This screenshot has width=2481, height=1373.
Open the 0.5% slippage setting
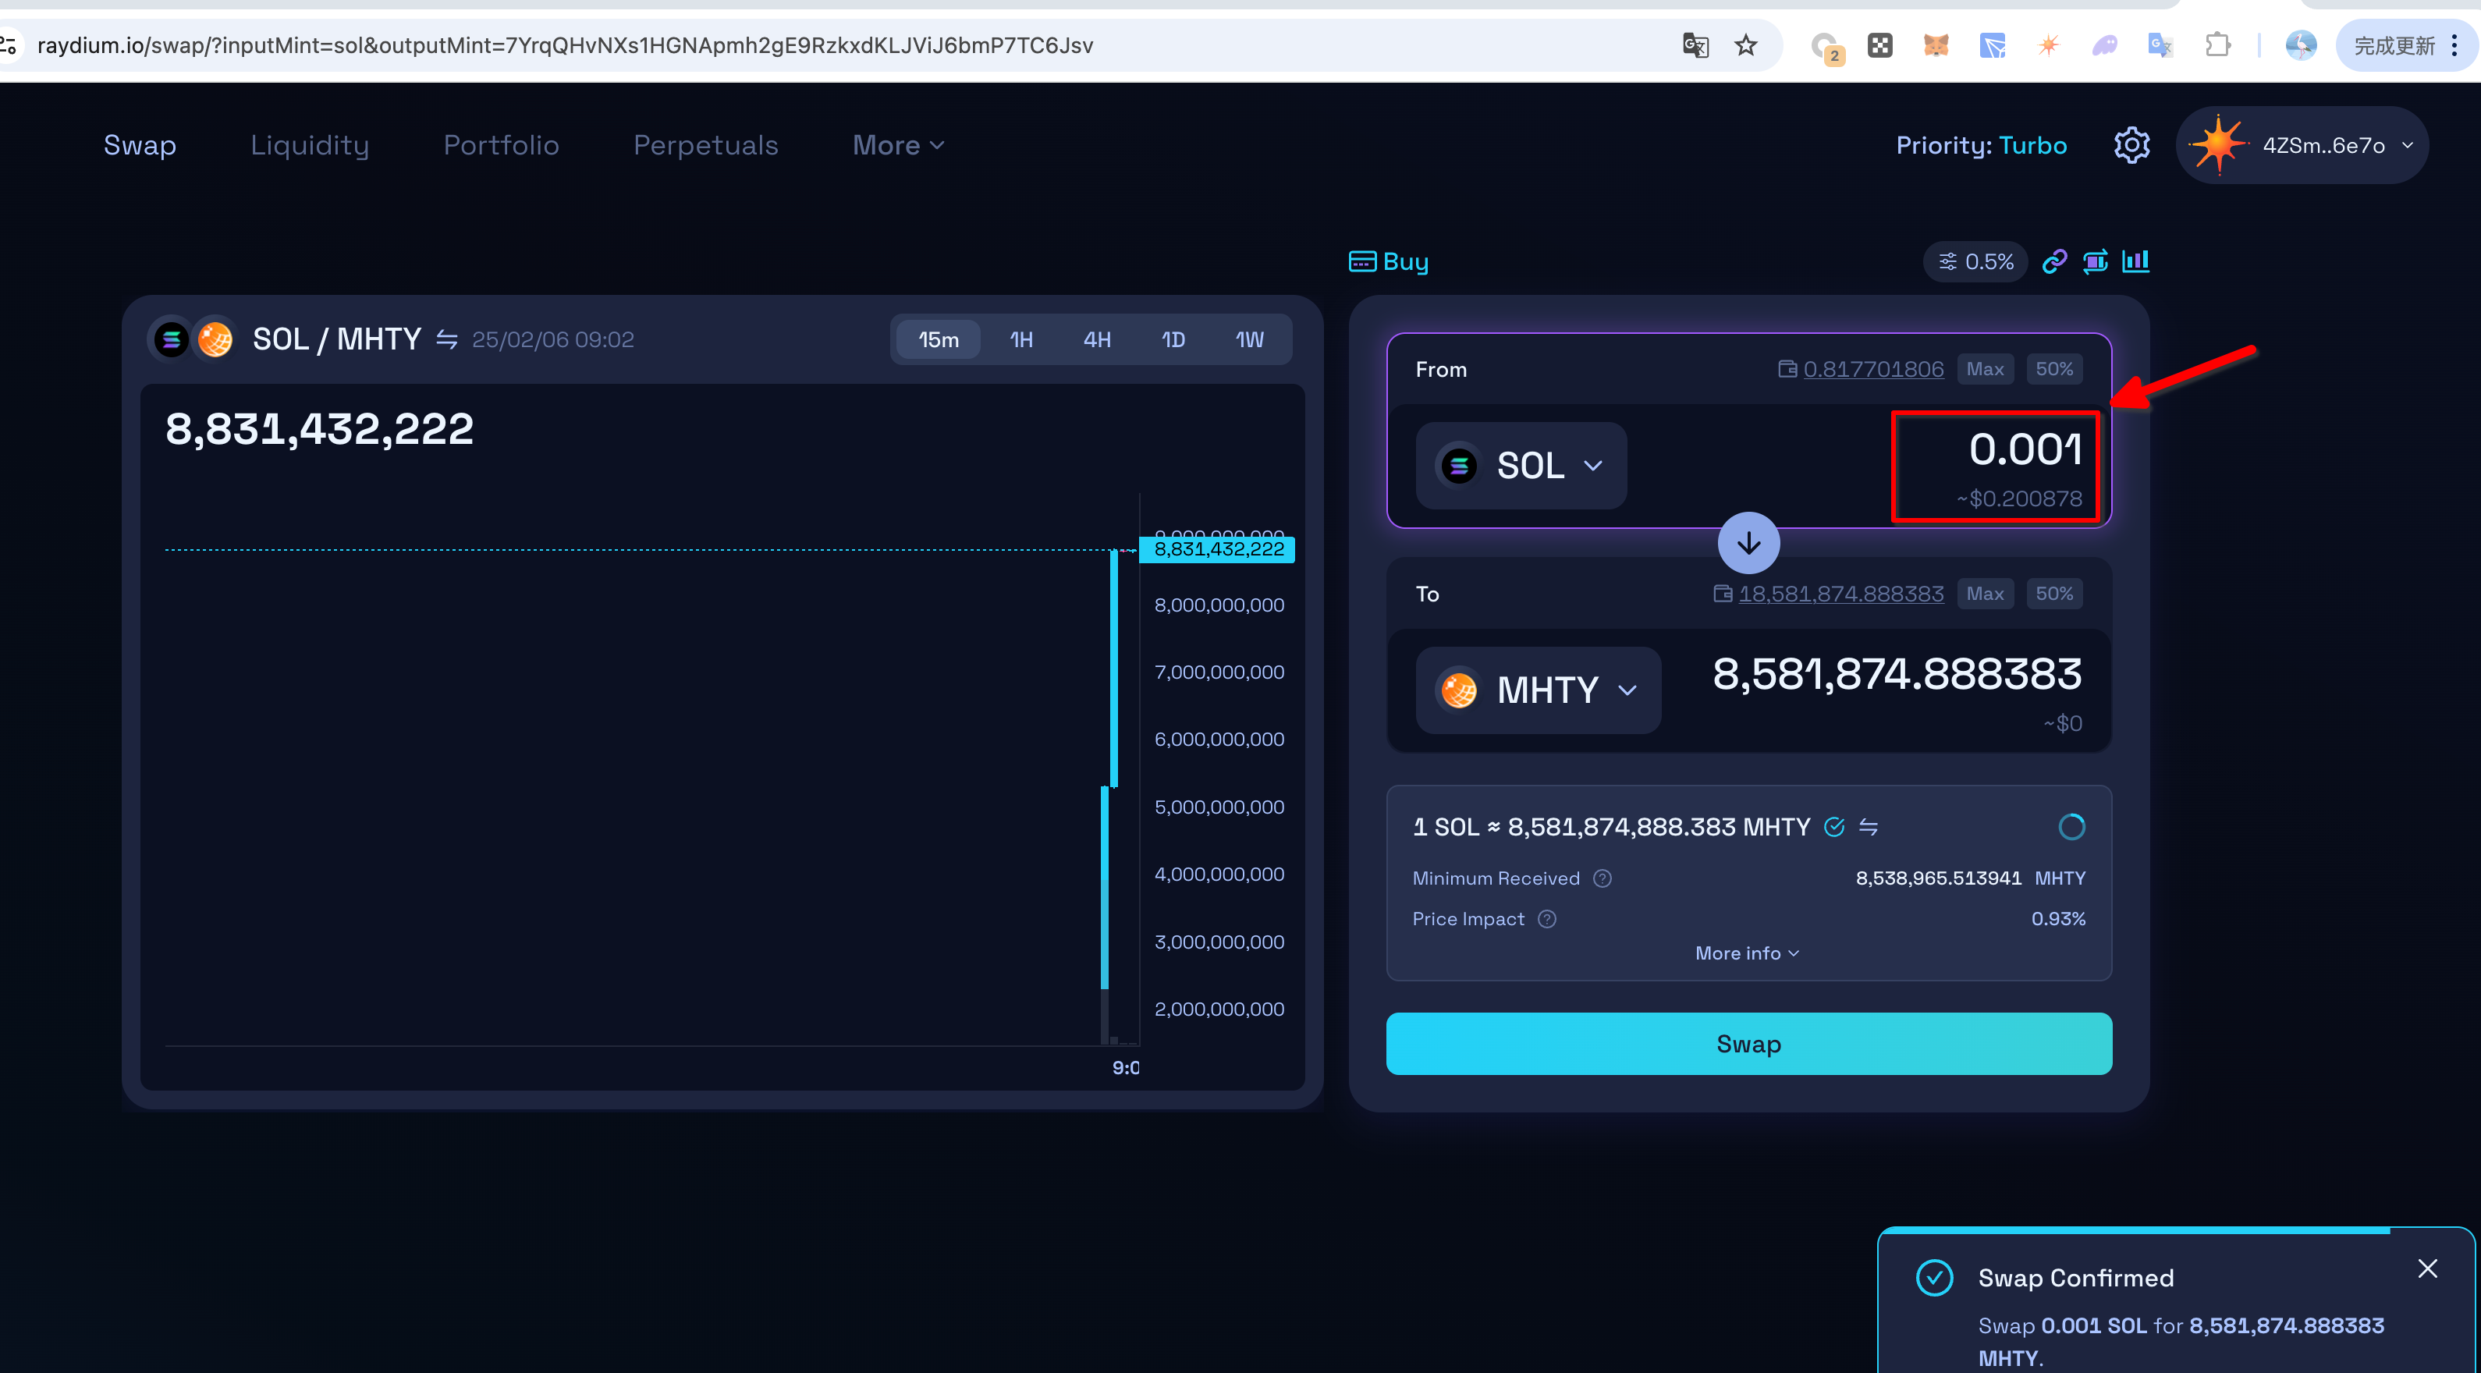click(1975, 261)
